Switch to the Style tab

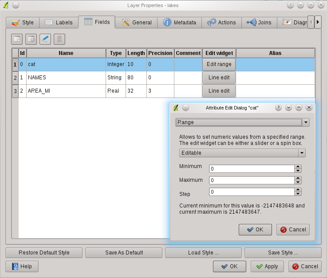(x=23, y=22)
